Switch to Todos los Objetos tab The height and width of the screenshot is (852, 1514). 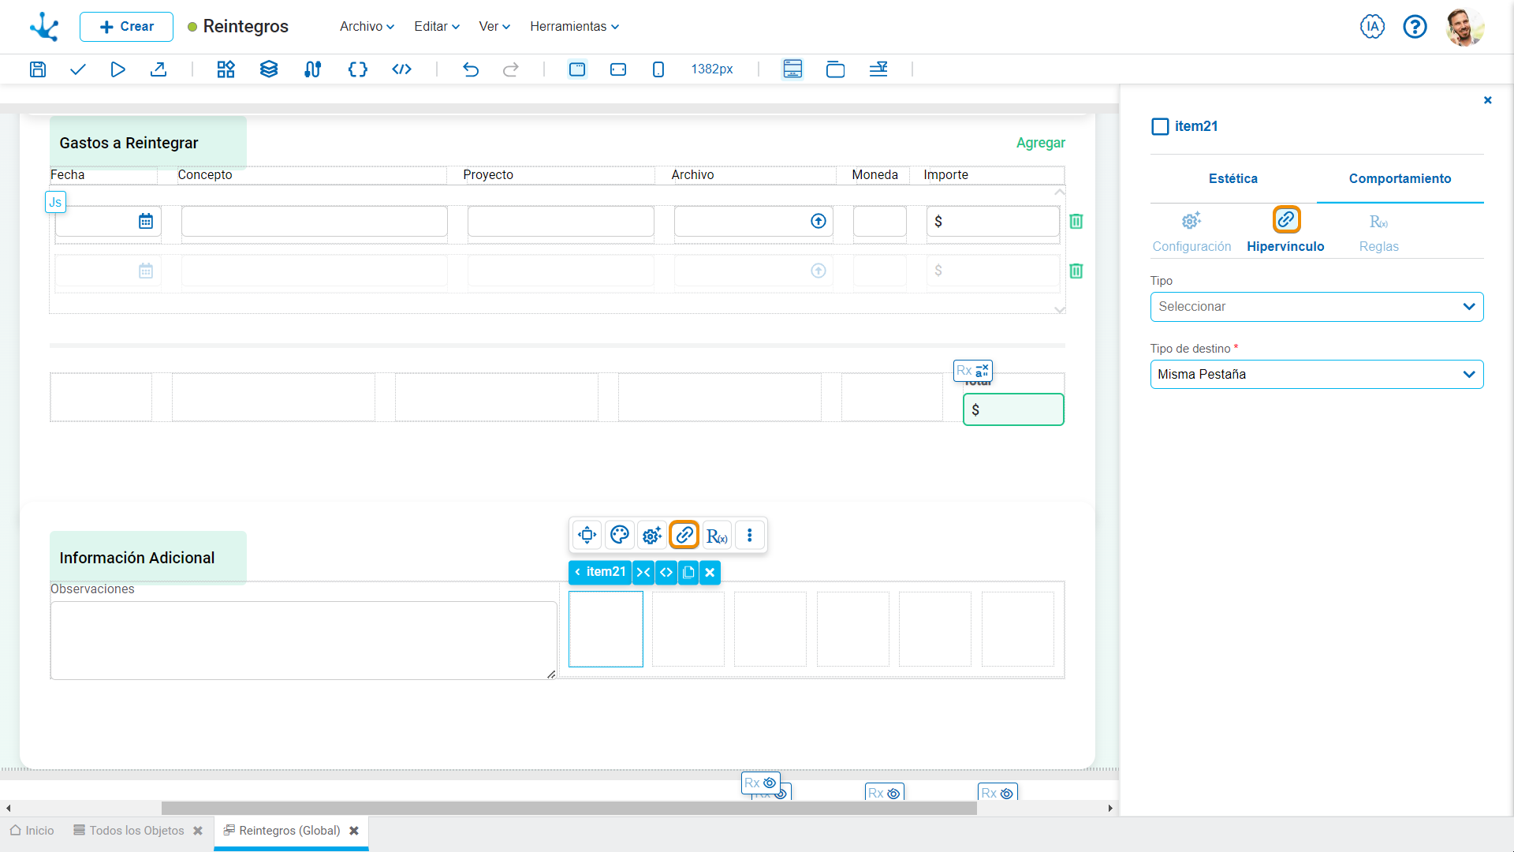point(129,831)
